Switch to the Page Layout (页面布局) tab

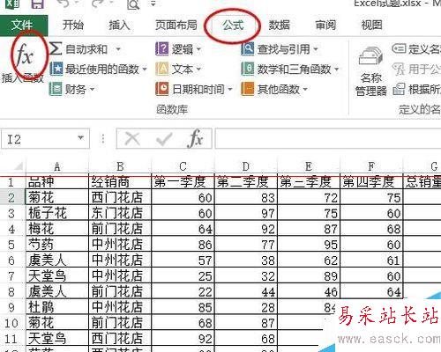coord(176,26)
